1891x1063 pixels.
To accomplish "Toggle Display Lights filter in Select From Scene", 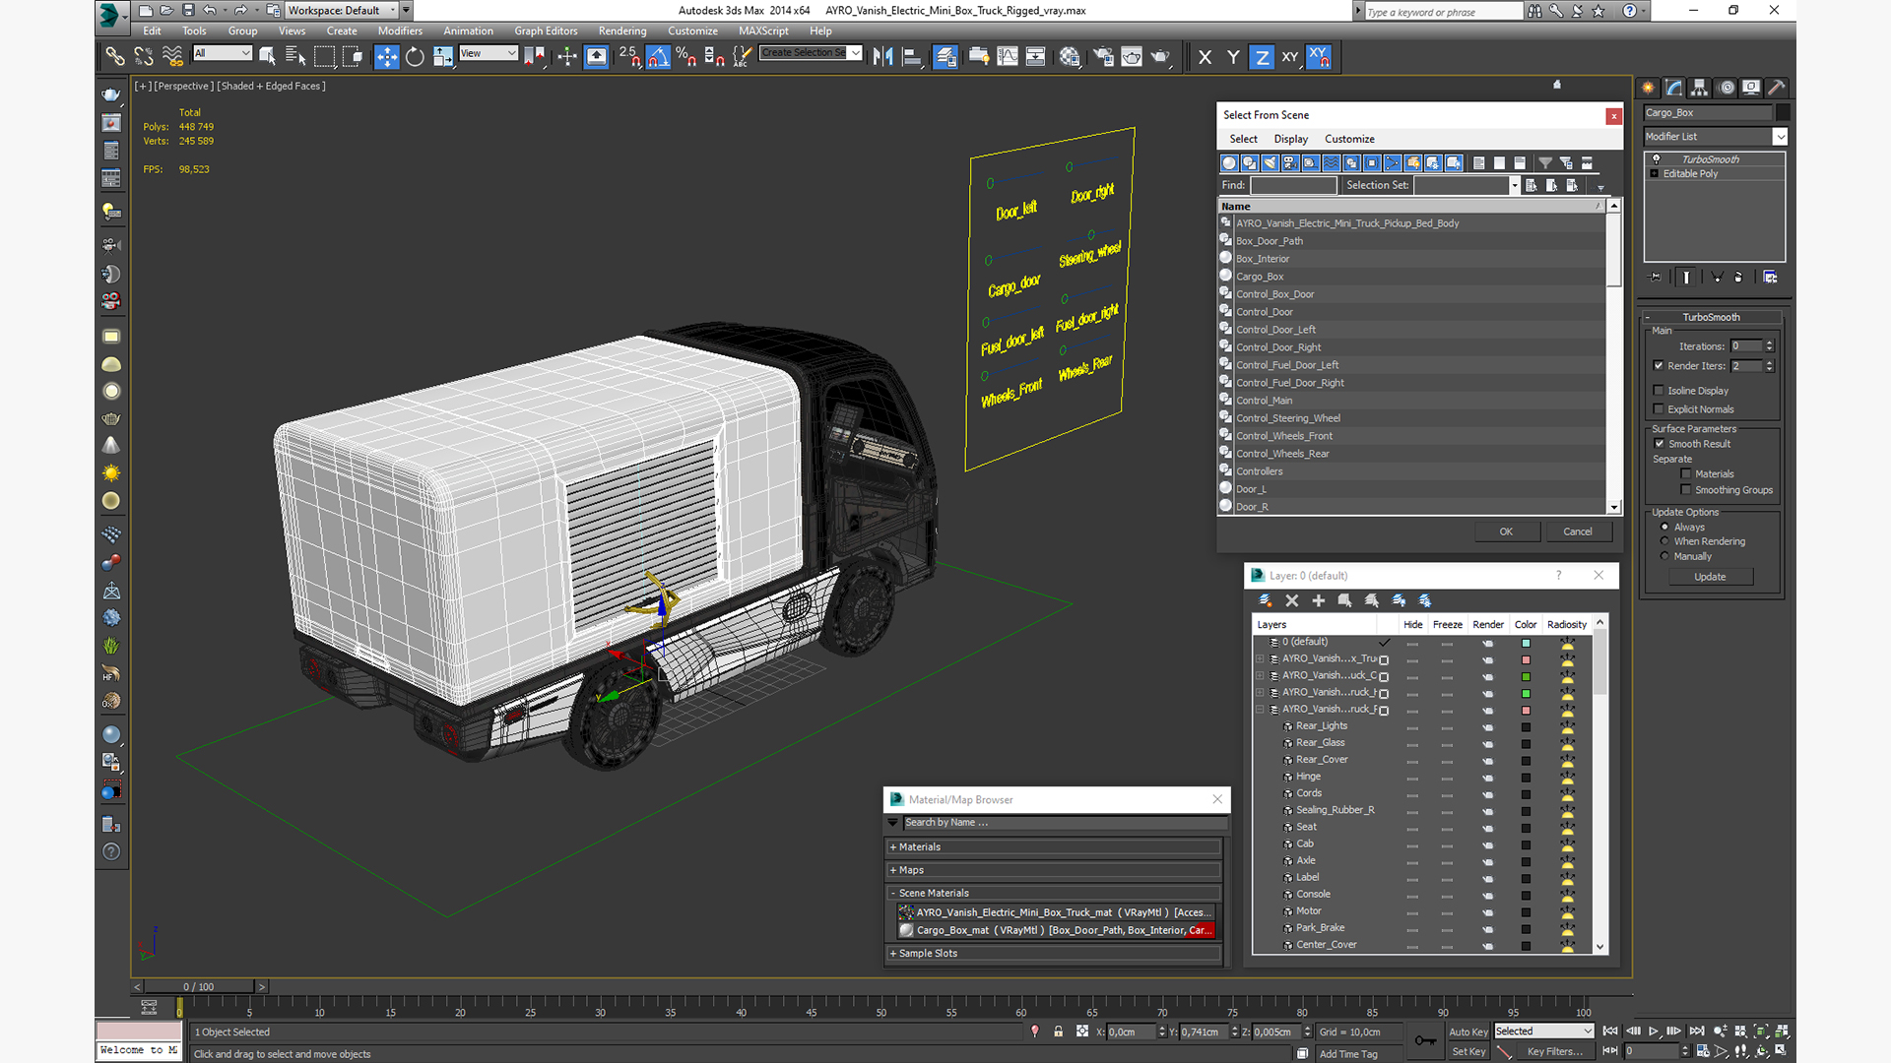I will click(x=1270, y=163).
